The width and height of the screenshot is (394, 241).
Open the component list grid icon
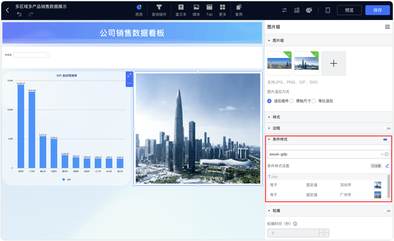pyautogui.click(x=297, y=10)
